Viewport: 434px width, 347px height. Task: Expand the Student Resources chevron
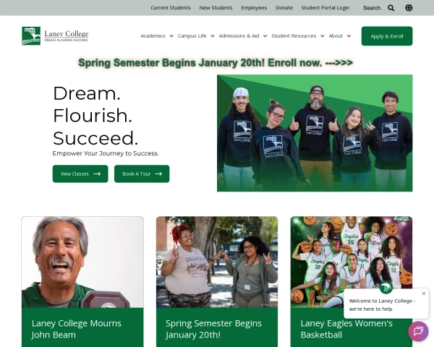click(x=323, y=36)
